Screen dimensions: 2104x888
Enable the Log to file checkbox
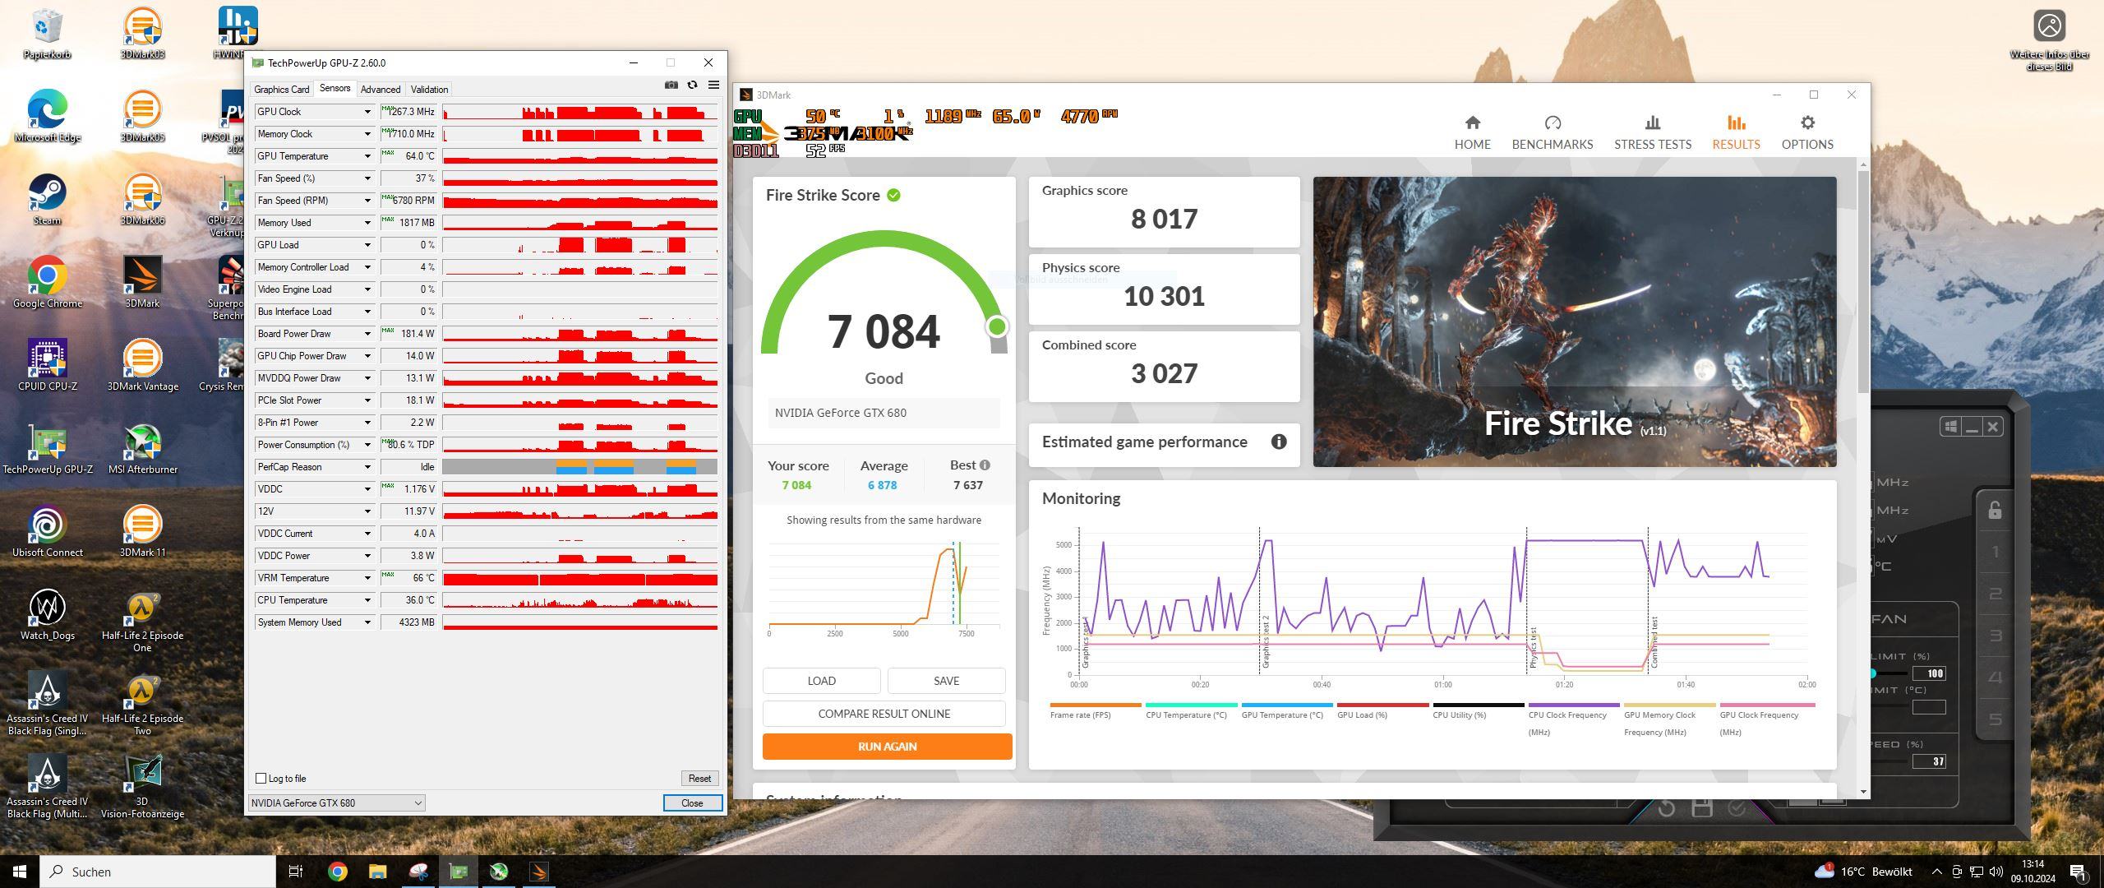pos(261,779)
